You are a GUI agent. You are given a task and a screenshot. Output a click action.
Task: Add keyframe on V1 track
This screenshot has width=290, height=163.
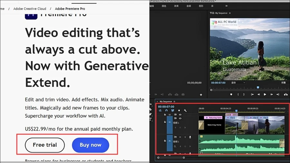click(180, 128)
